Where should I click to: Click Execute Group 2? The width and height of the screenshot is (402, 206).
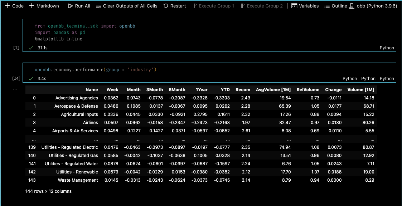262,6
